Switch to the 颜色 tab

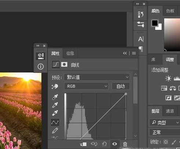[x=155, y=11]
